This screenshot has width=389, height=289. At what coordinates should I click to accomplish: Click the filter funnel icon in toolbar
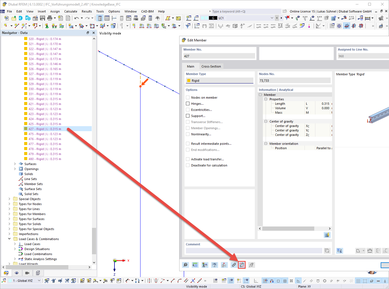point(188,26)
